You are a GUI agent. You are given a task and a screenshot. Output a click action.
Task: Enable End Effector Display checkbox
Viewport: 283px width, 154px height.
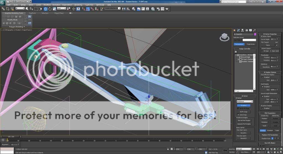coord(263,77)
